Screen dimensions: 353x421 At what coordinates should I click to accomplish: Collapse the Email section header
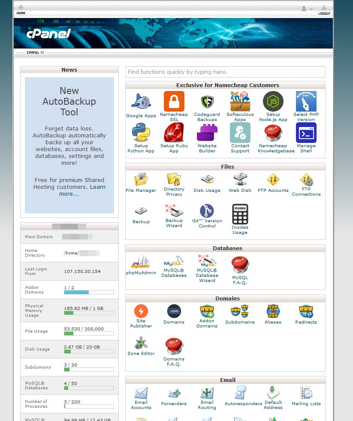(225, 380)
